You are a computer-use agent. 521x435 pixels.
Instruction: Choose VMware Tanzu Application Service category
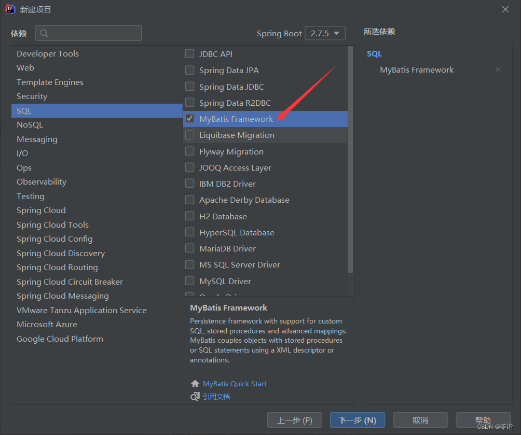(x=97, y=311)
